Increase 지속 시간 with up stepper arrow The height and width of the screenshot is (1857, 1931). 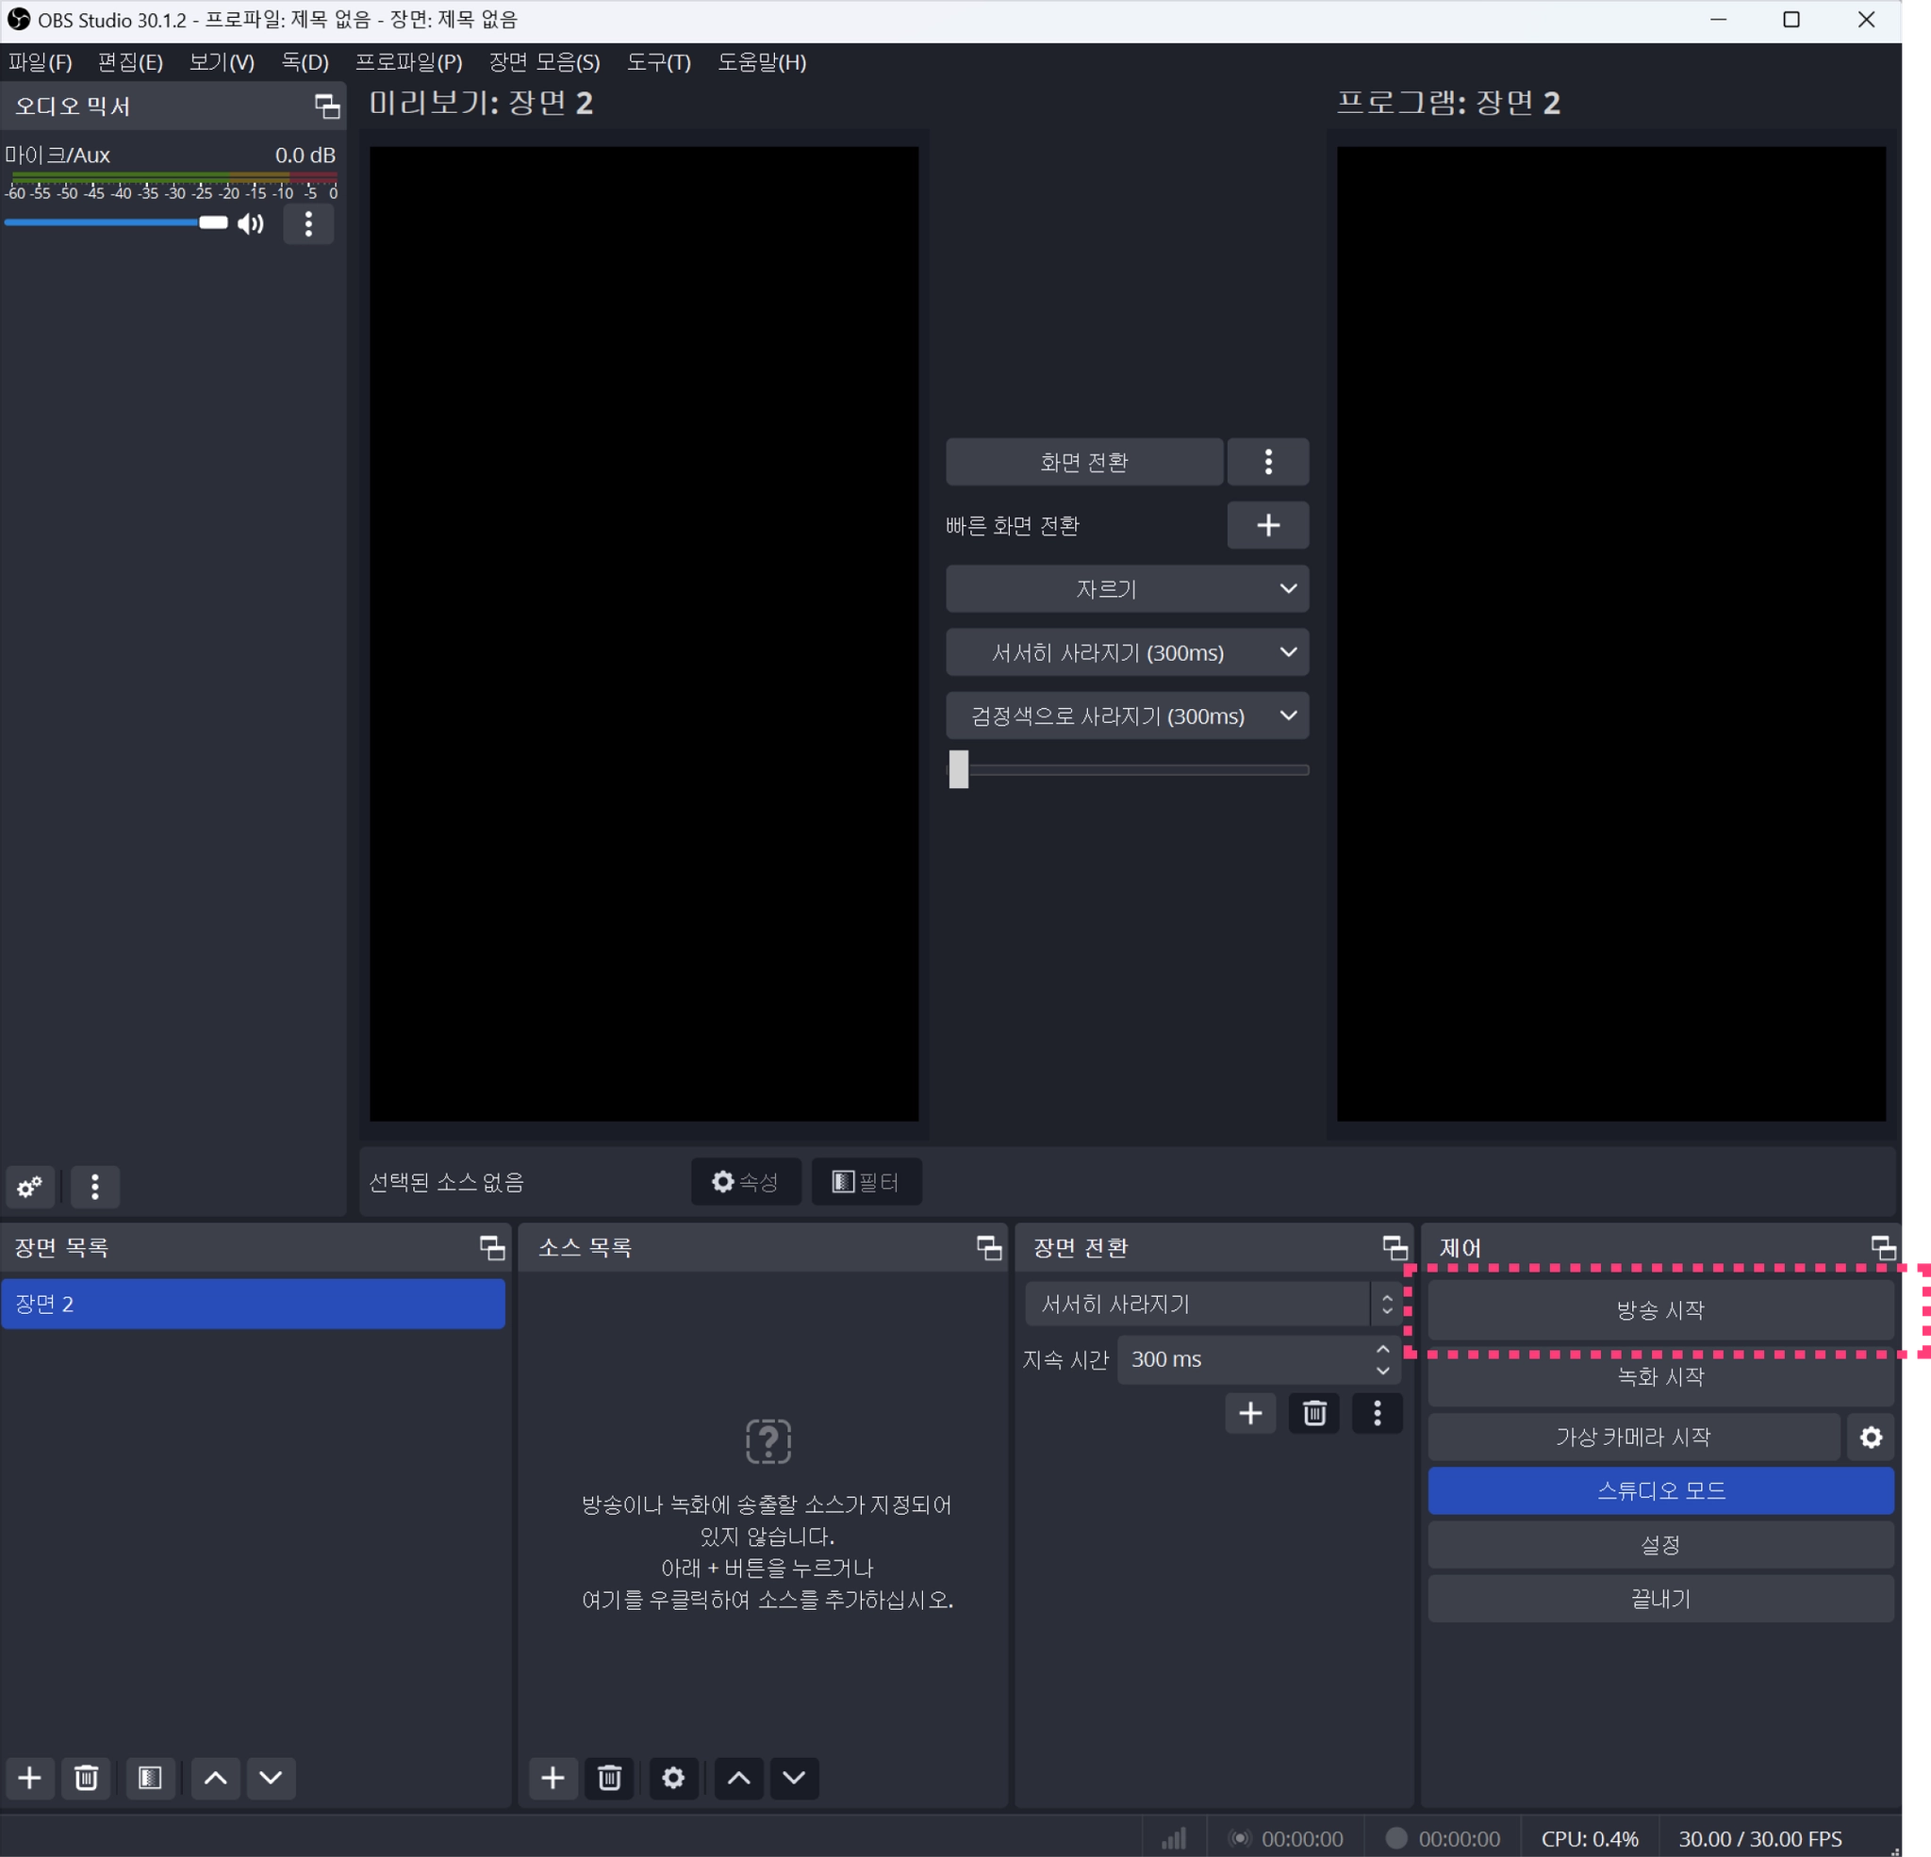click(x=1382, y=1349)
